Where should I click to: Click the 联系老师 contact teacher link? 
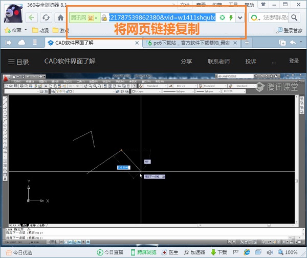tap(218, 62)
